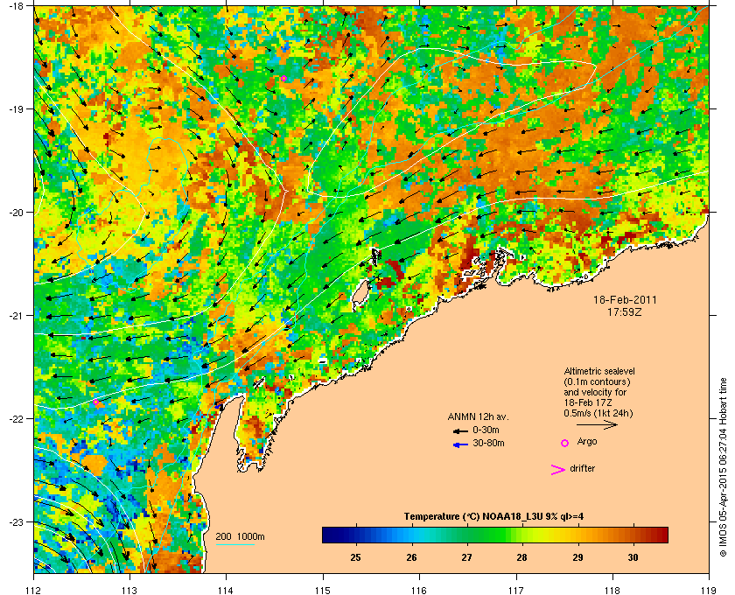Click the longitude axis label 116
The image size is (735, 595).
click(x=419, y=591)
